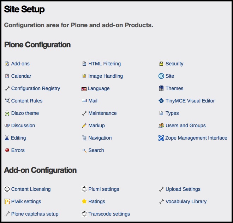Click the TinyMCE Visual Editor diamond icon

[x=161, y=101]
